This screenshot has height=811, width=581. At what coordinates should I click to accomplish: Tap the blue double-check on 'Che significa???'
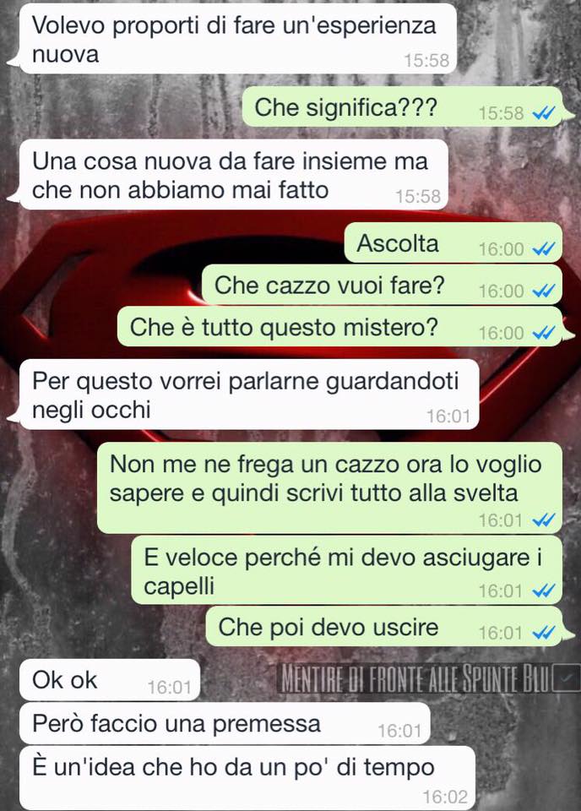(543, 112)
